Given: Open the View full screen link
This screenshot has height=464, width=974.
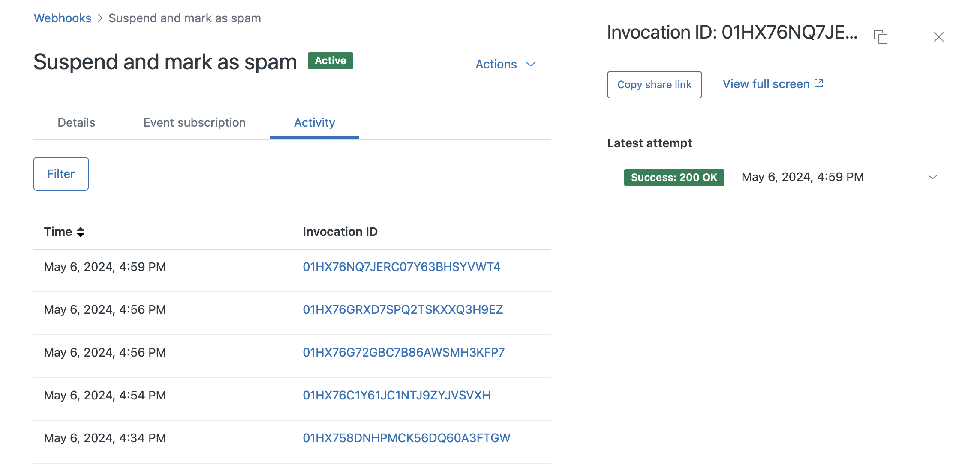Looking at the screenshot, I should point(766,84).
